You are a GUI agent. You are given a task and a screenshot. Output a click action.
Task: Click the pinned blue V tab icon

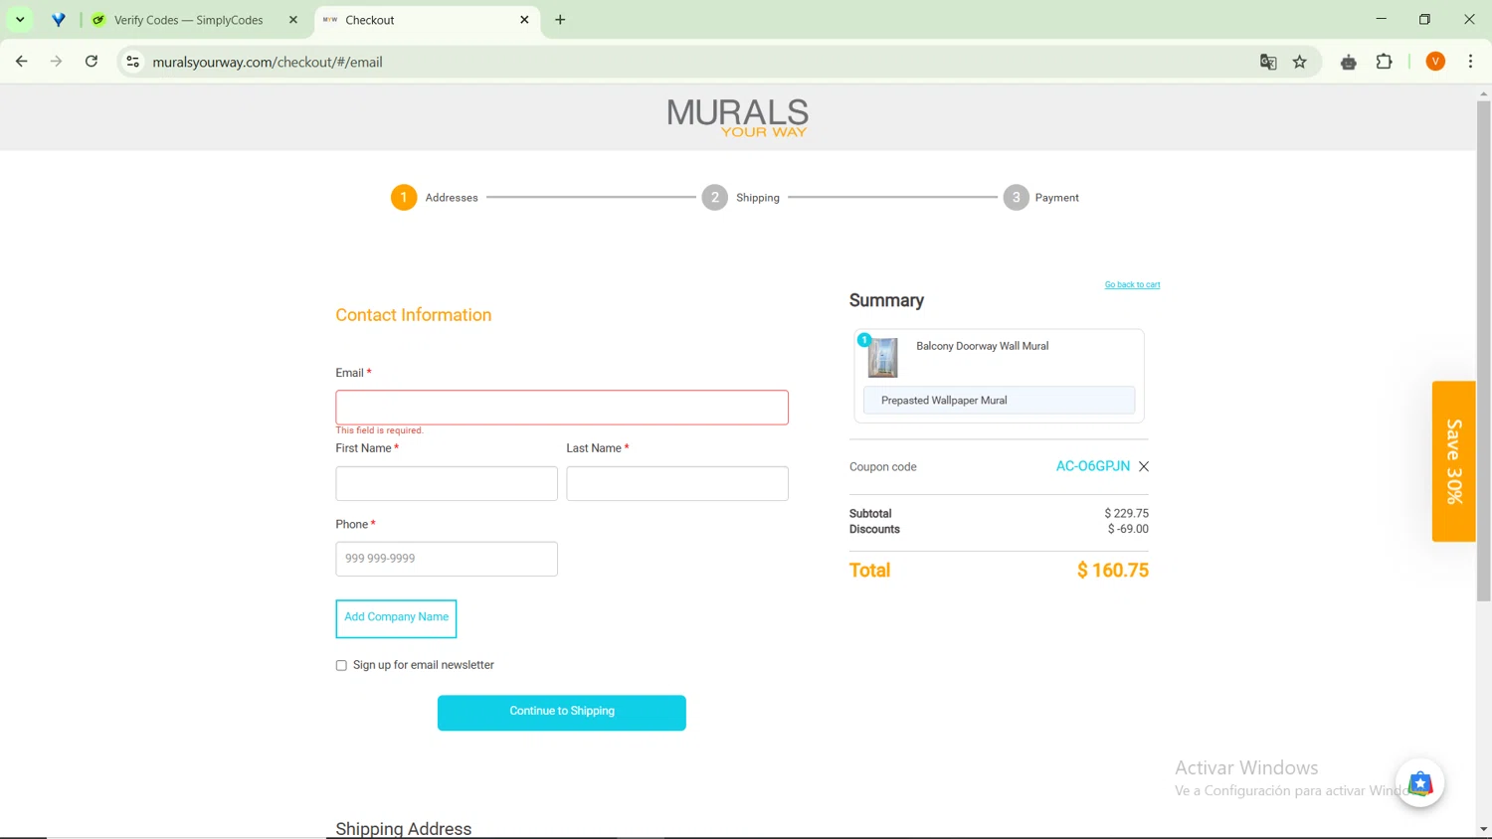pyautogui.click(x=59, y=20)
